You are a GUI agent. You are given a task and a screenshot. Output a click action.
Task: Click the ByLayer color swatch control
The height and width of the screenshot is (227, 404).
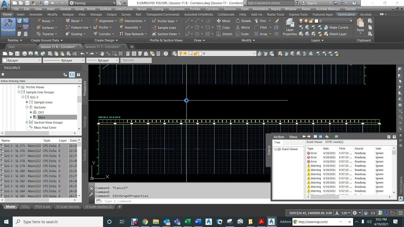pos(22,60)
